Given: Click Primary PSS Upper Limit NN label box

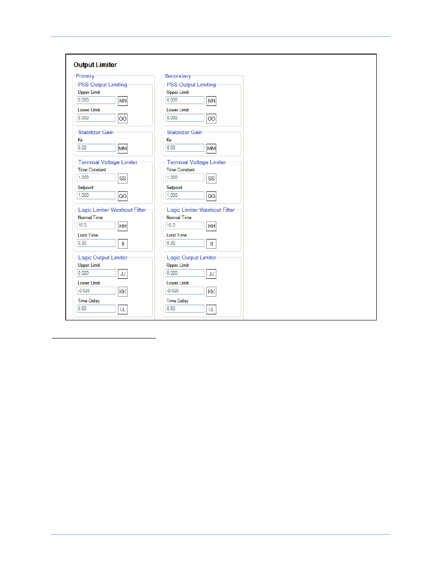Looking at the screenshot, I should click(x=122, y=101).
